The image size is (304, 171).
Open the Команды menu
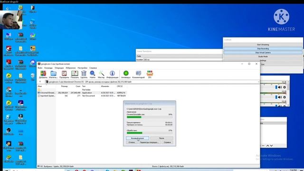(48, 68)
